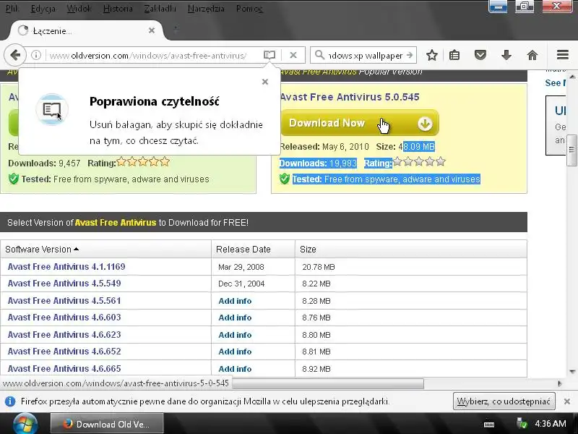Open Avast Free Antivirus 4.6.603 link
The image size is (578, 434).
(64, 318)
